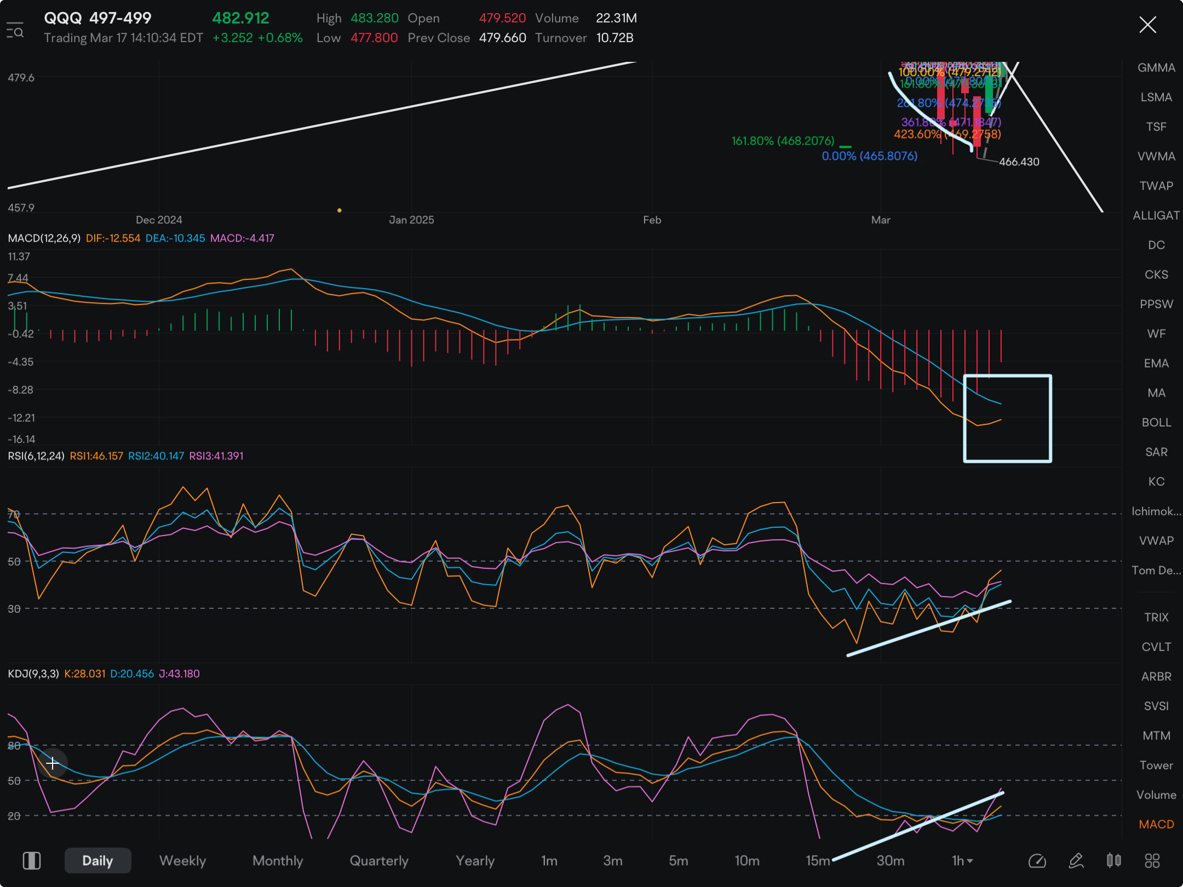
Task: Select the MA indicator
Action: click(x=1156, y=393)
